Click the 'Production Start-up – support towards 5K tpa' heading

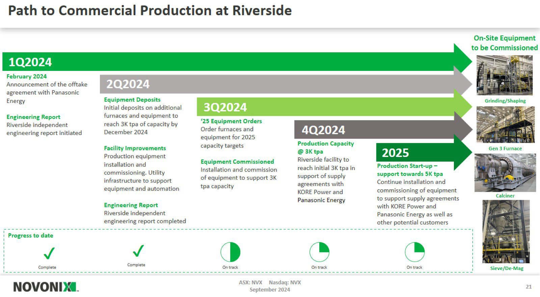(410, 170)
